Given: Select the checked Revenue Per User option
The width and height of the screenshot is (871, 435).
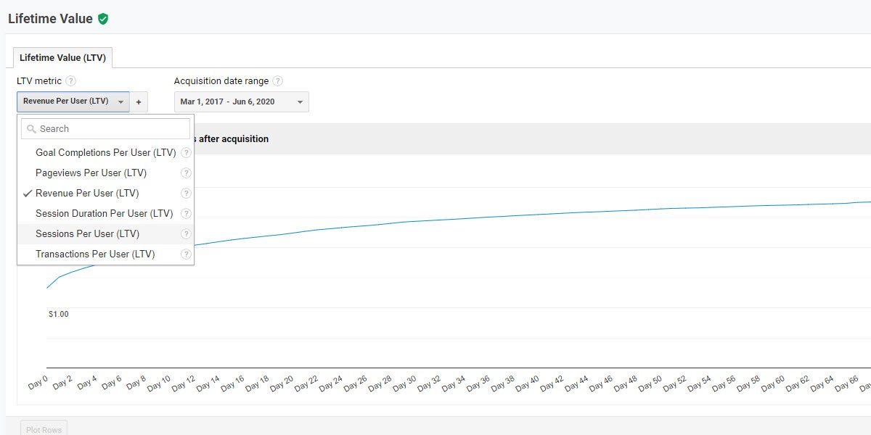Looking at the screenshot, I should click(x=87, y=194).
